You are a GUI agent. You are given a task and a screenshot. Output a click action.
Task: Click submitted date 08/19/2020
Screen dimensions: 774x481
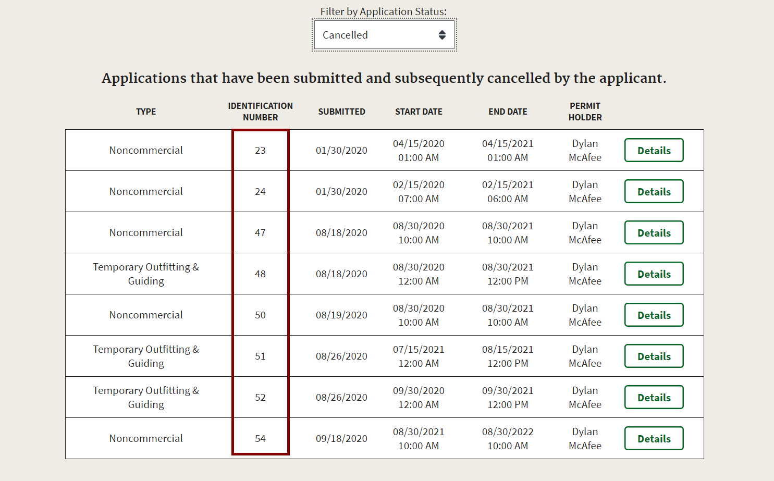tap(341, 315)
